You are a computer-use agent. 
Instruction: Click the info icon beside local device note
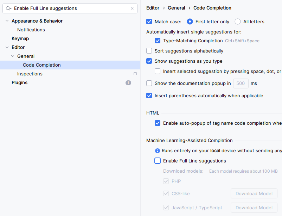click(158, 151)
